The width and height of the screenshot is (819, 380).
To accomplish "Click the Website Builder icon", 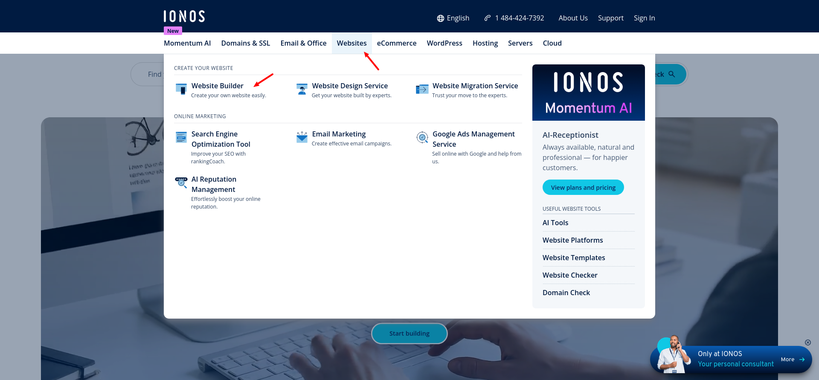I will 181,89.
